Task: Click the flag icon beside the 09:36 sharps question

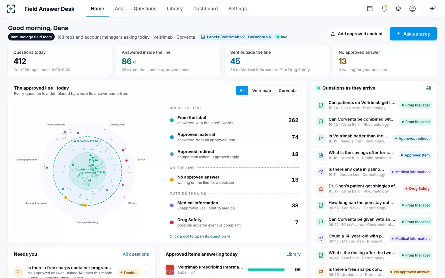Action: click(321, 272)
